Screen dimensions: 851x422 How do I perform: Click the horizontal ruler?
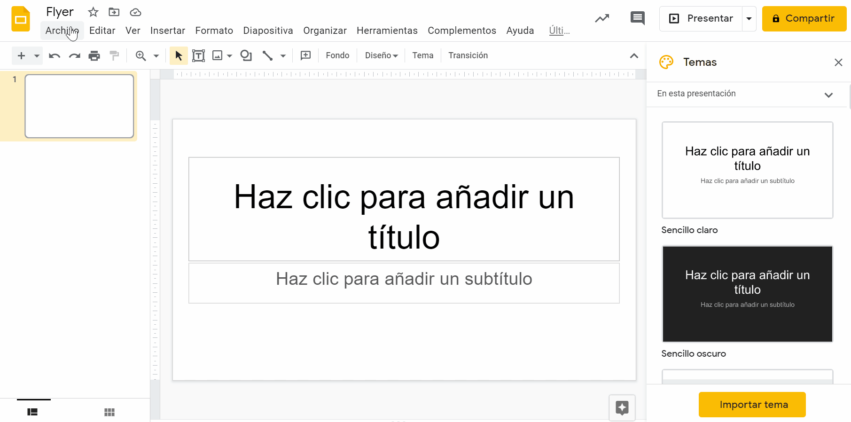coord(404,74)
